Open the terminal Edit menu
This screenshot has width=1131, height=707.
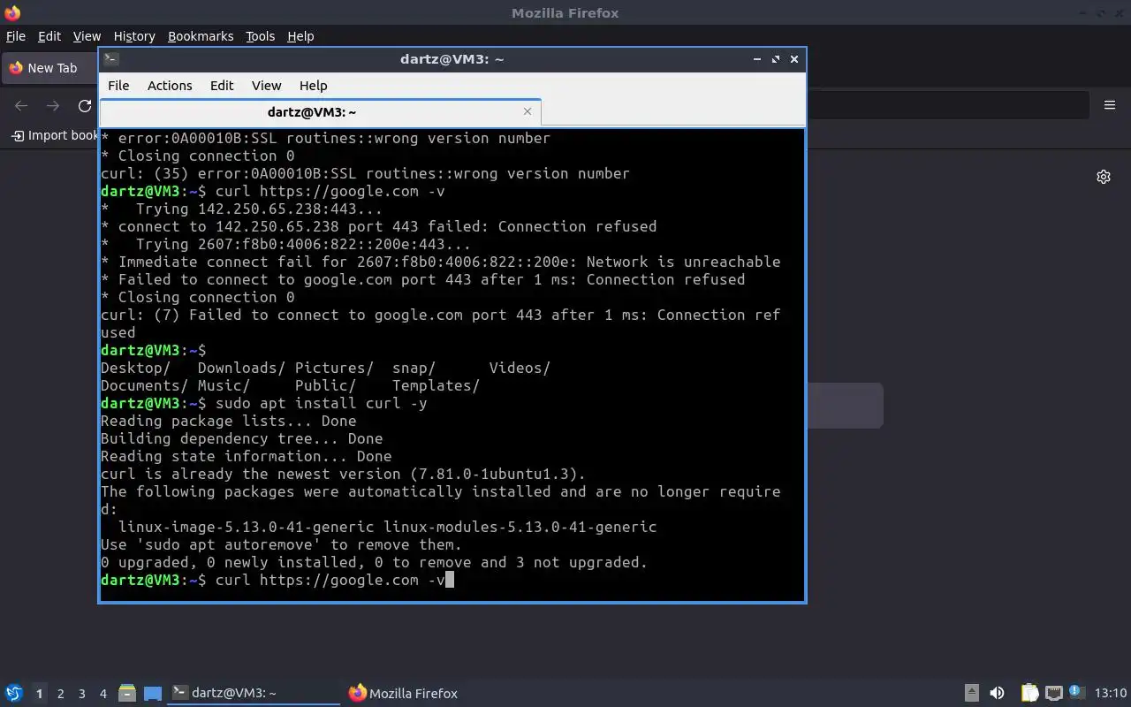[222, 86]
